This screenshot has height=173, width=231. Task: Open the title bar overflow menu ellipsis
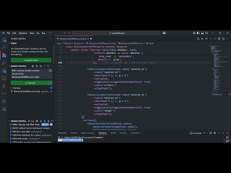click(x=50, y=33)
